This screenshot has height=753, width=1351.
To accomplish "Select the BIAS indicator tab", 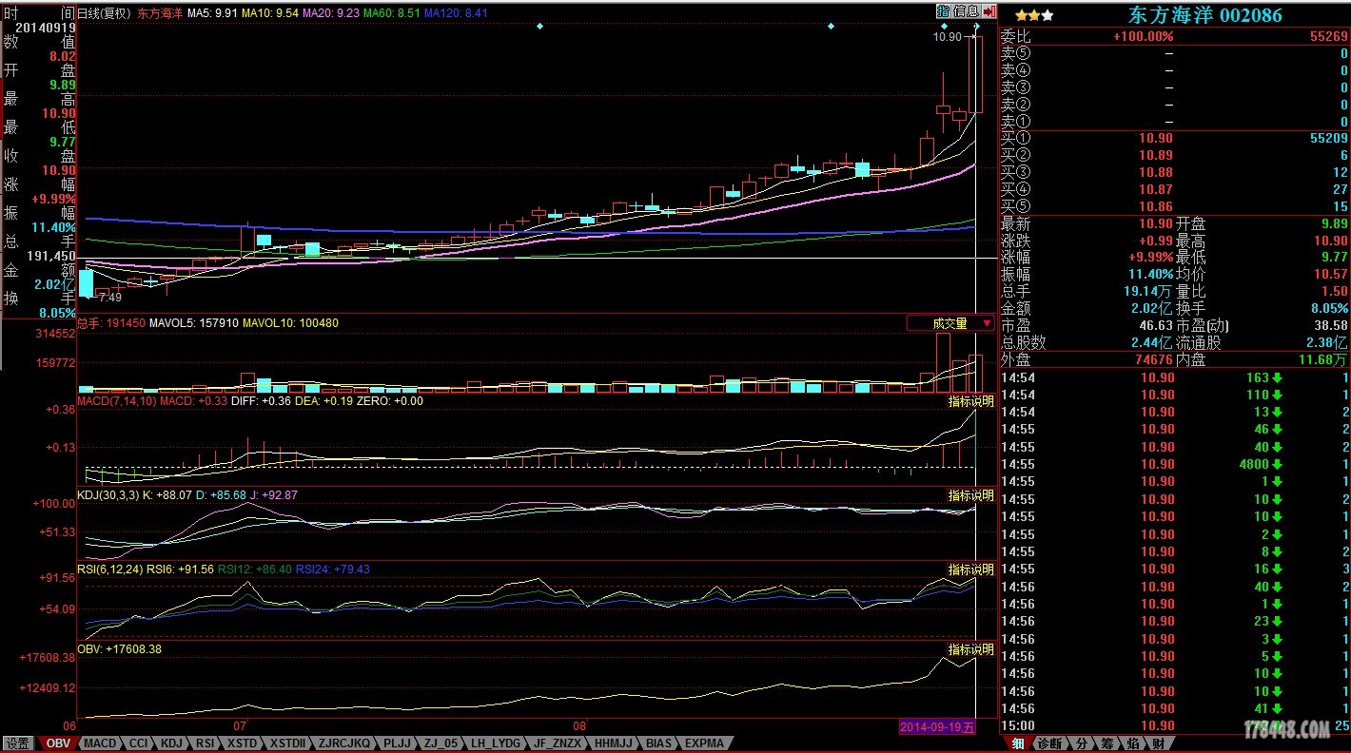I will pos(658,743).
